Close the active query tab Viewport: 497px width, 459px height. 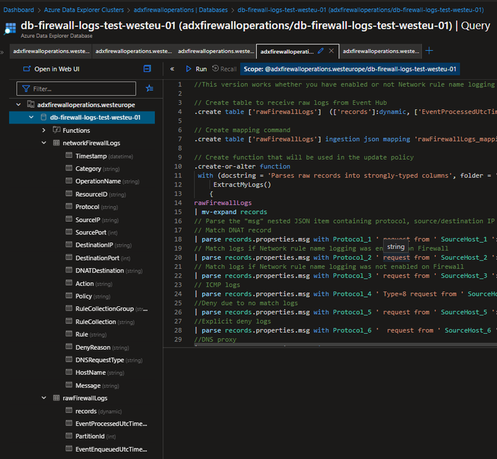pyautogui.click(x=332, y=51)
